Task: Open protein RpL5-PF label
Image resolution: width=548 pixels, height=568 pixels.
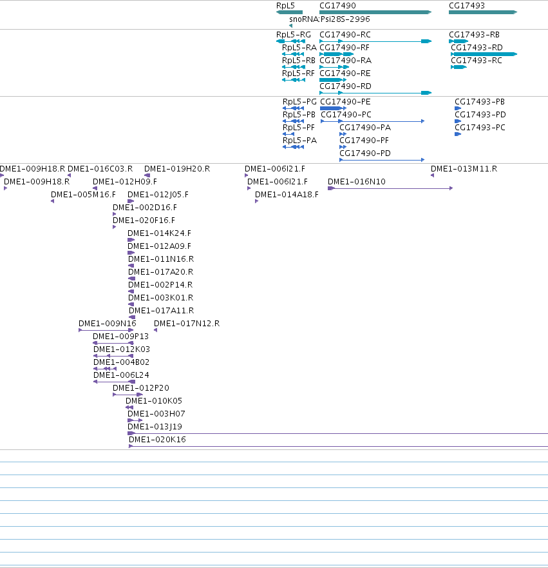Action: click(298, 128)
